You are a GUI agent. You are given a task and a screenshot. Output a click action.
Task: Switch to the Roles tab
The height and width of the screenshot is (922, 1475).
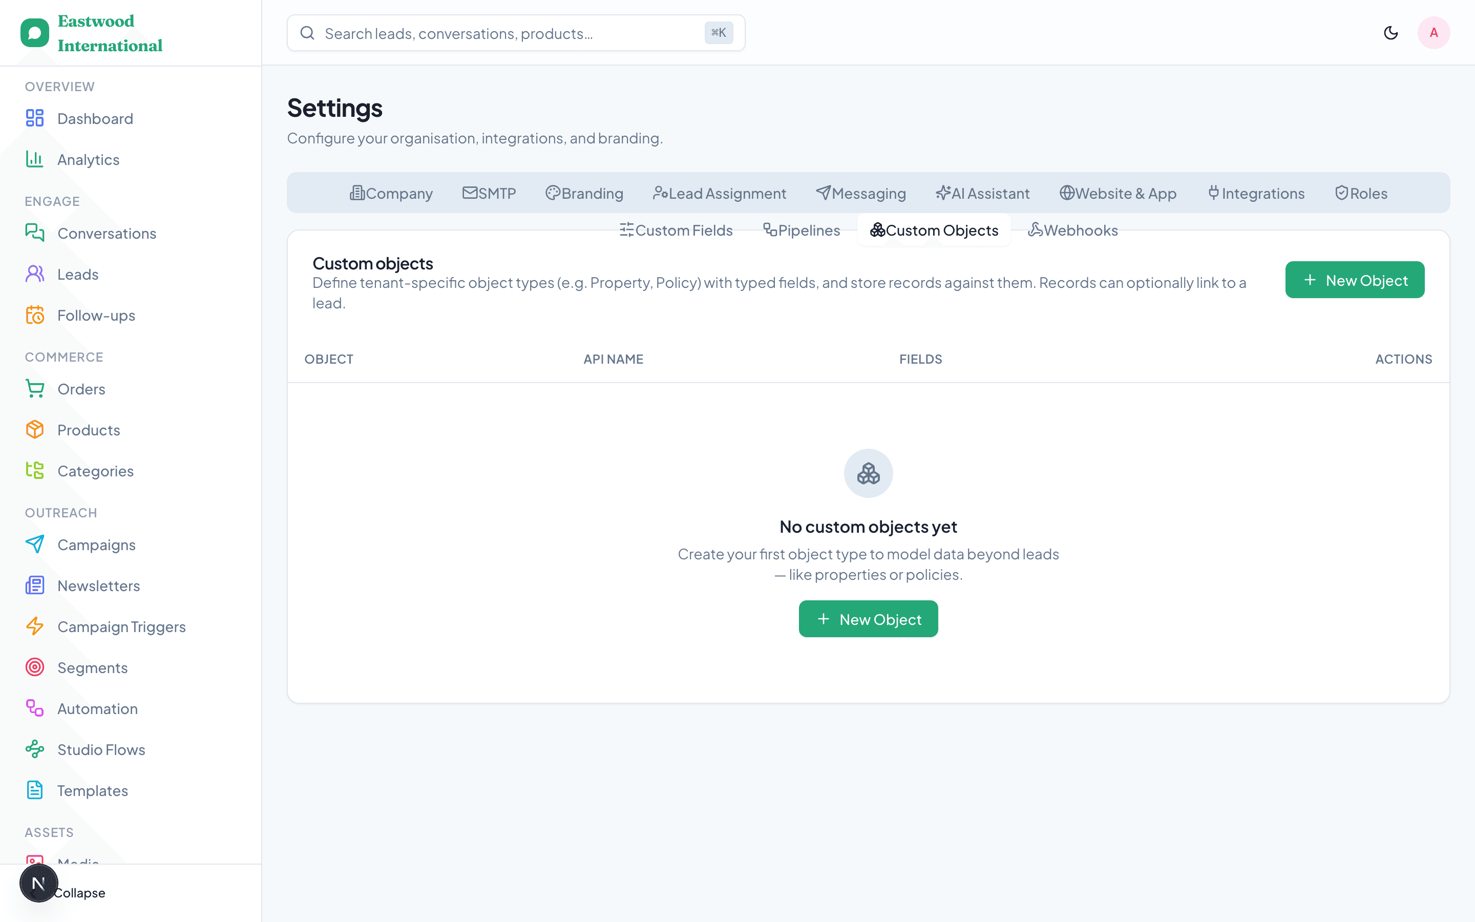pyautogui.click(x=1361, y=193)
